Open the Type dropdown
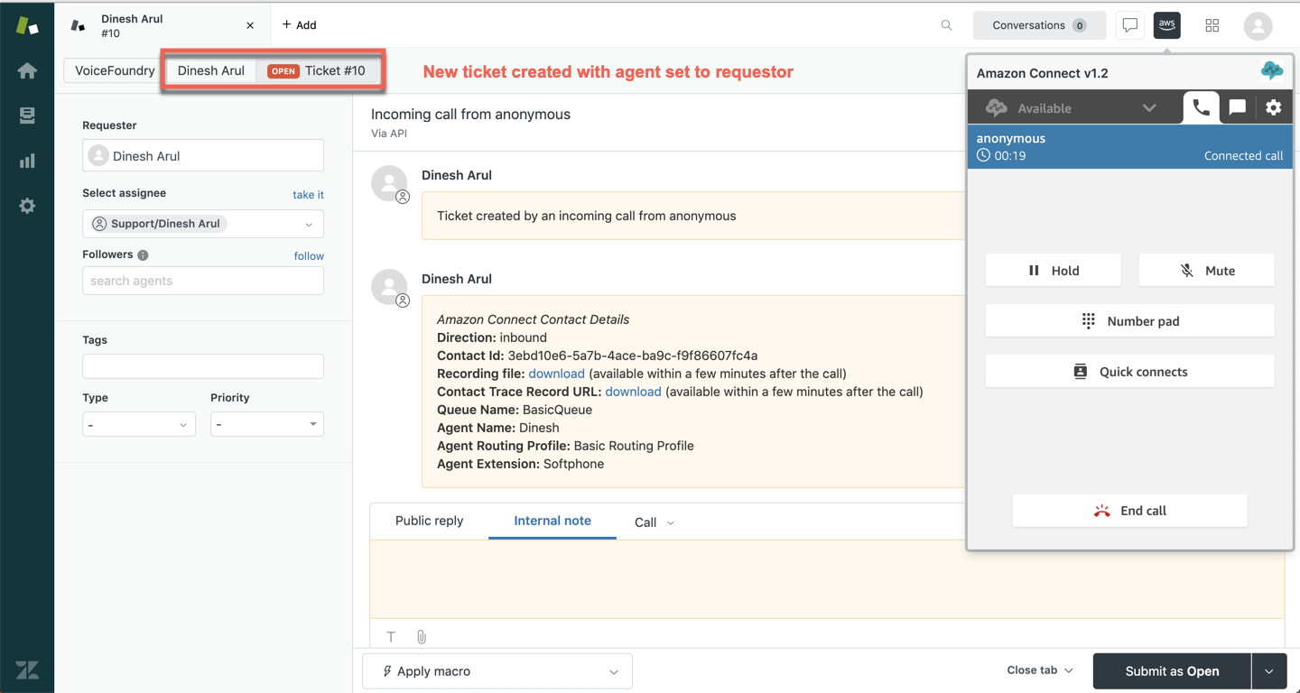Viewport: 1300px width, 693px height. [x=139, y=424]
